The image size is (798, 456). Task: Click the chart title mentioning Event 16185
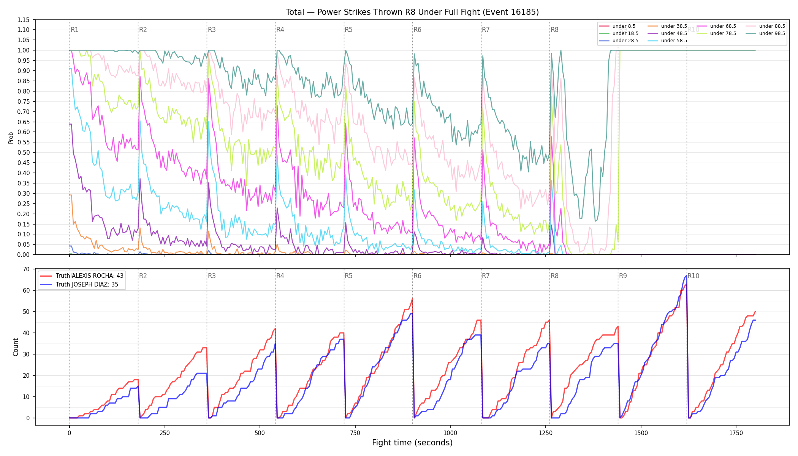(412, 12)
